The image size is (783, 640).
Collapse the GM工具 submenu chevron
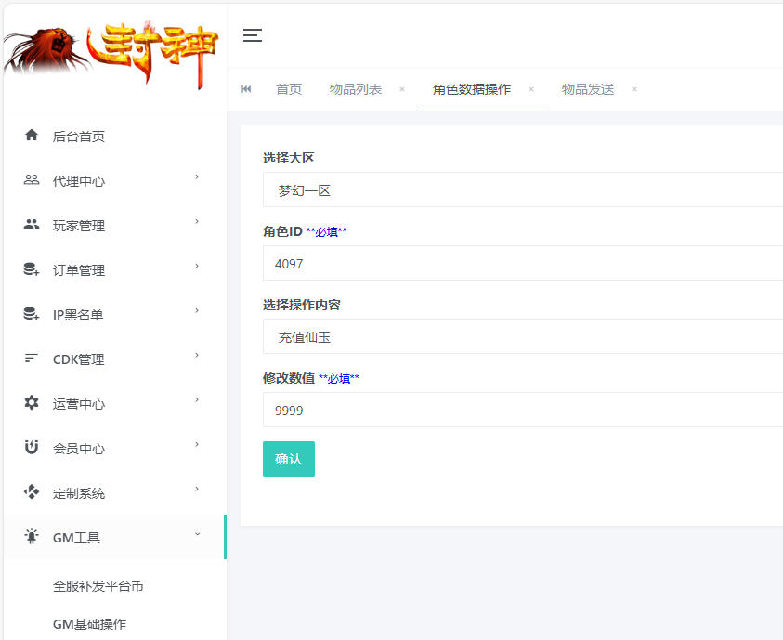pyautogui.click(x=196, y=537)
